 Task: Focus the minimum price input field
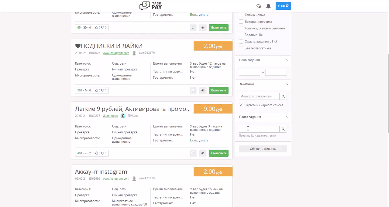[250, 72]
